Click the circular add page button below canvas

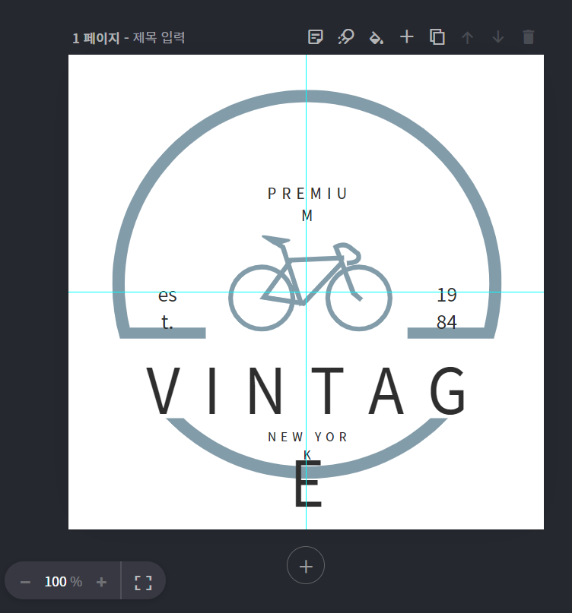(306, 565)
